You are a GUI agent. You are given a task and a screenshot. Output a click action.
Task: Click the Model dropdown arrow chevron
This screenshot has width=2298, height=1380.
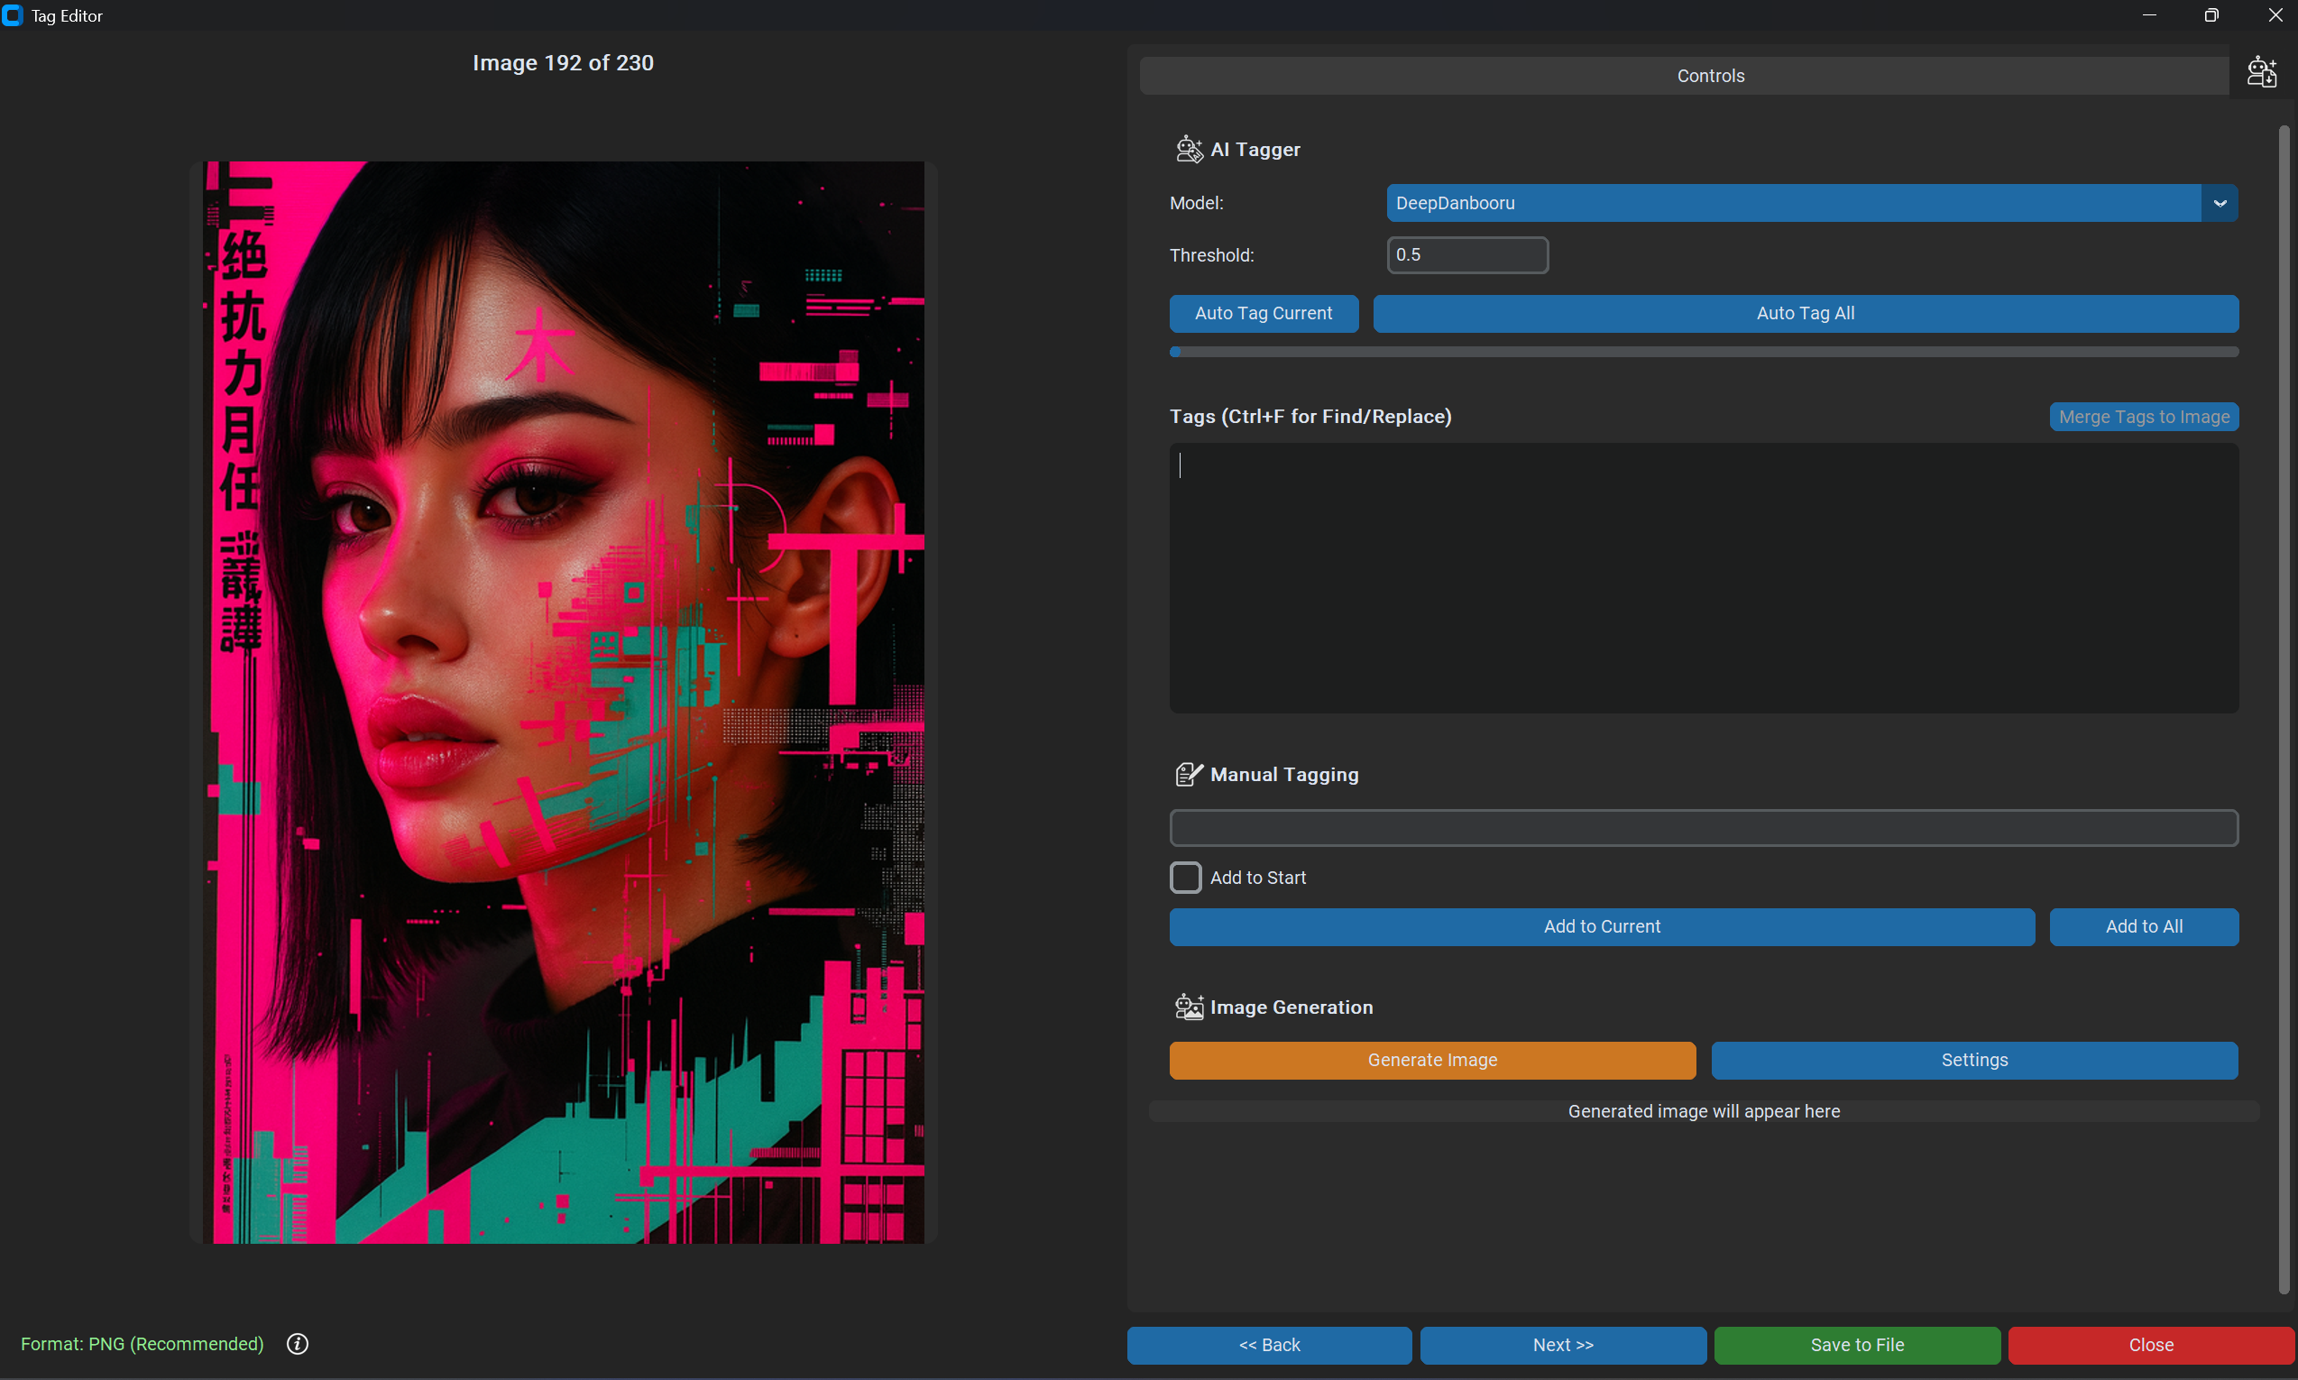click(2220, 203)
